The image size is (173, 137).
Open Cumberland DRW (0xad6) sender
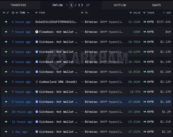click(x=58, y=82)
